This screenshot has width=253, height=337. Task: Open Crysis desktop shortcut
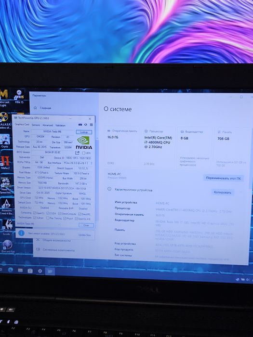coord(4,141)
